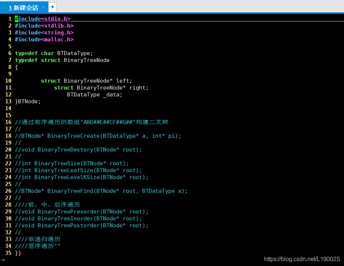Viewport: 344px width, 266px height.
Task: Click the green connection status dot on tab
Action: (x=5, y=8)
